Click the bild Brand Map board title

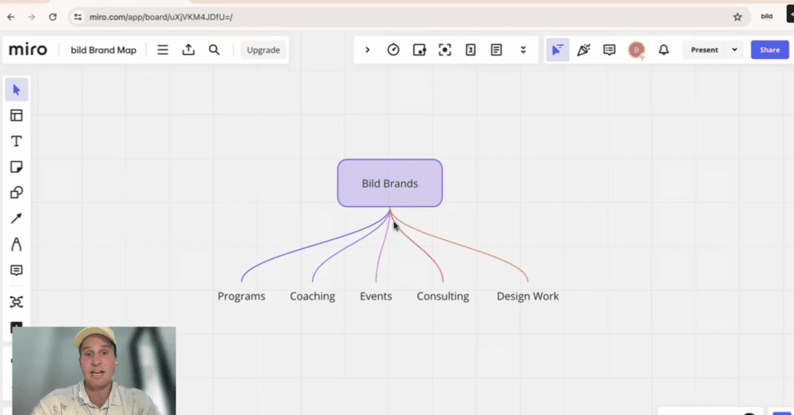(x=103, y=50)
